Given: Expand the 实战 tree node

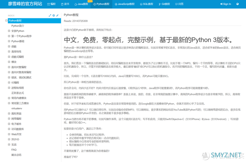Looking at the screenshot, I should click(x=9, y=144).
